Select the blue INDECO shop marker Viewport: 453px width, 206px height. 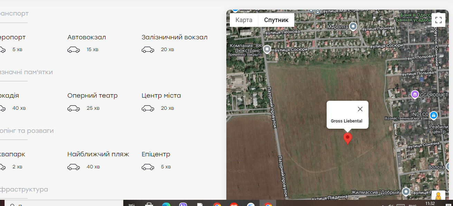[434, 115]
